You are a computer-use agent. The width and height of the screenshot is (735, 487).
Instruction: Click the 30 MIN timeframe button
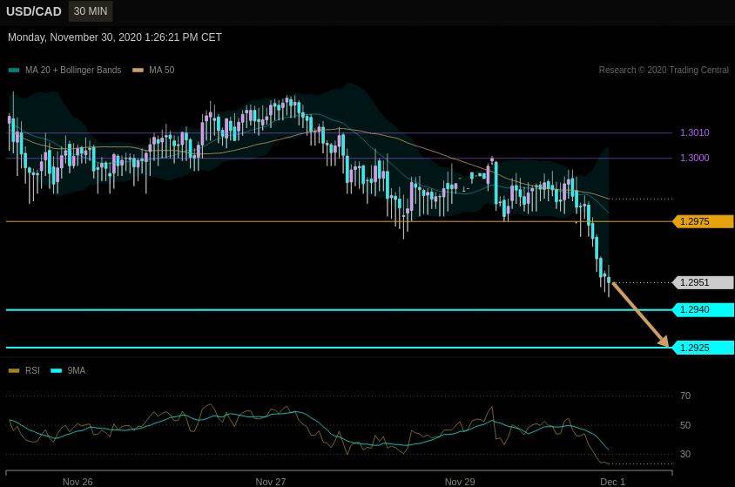[91, 11]
